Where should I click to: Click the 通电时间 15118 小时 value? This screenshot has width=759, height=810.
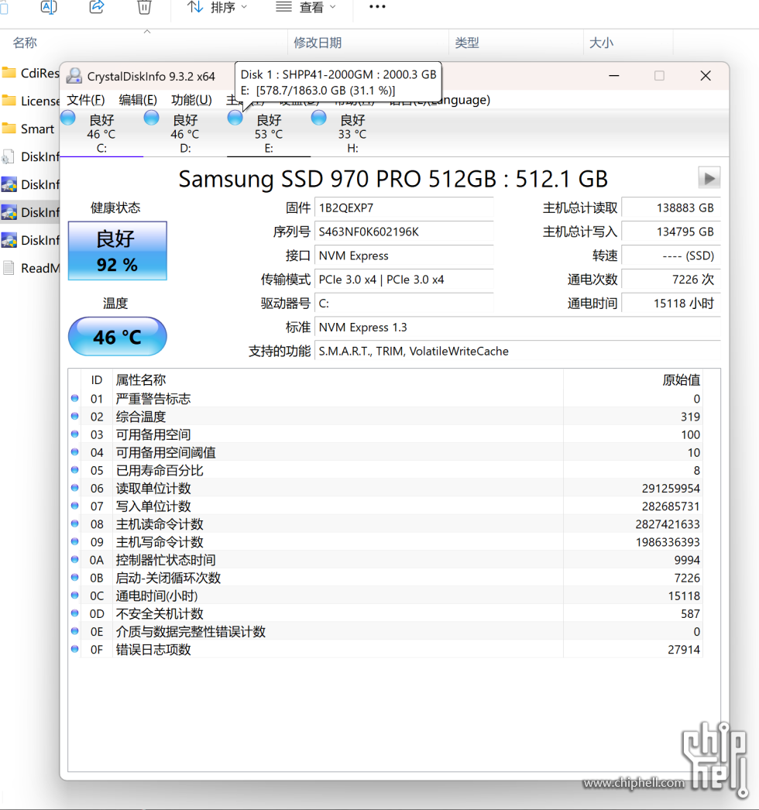(x=671, y=304)
